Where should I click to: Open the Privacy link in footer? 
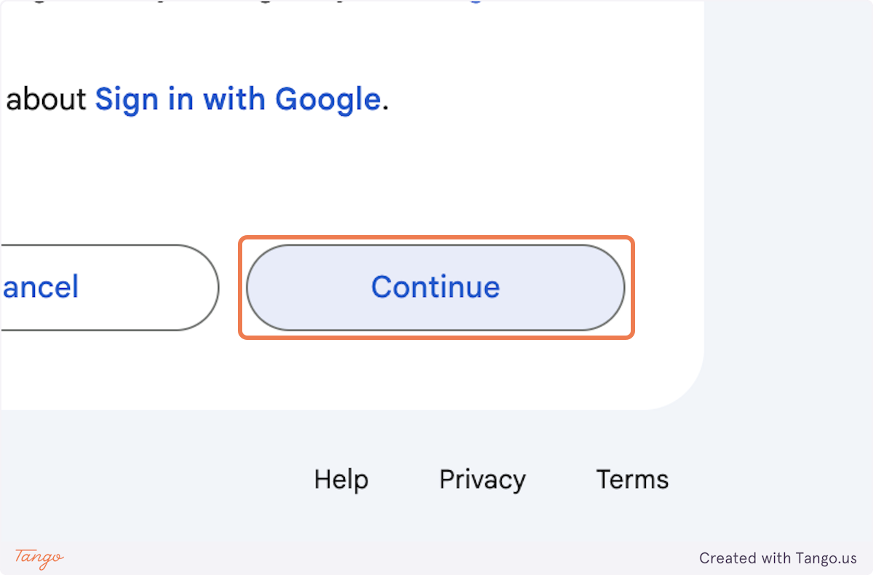click(482, 480)
